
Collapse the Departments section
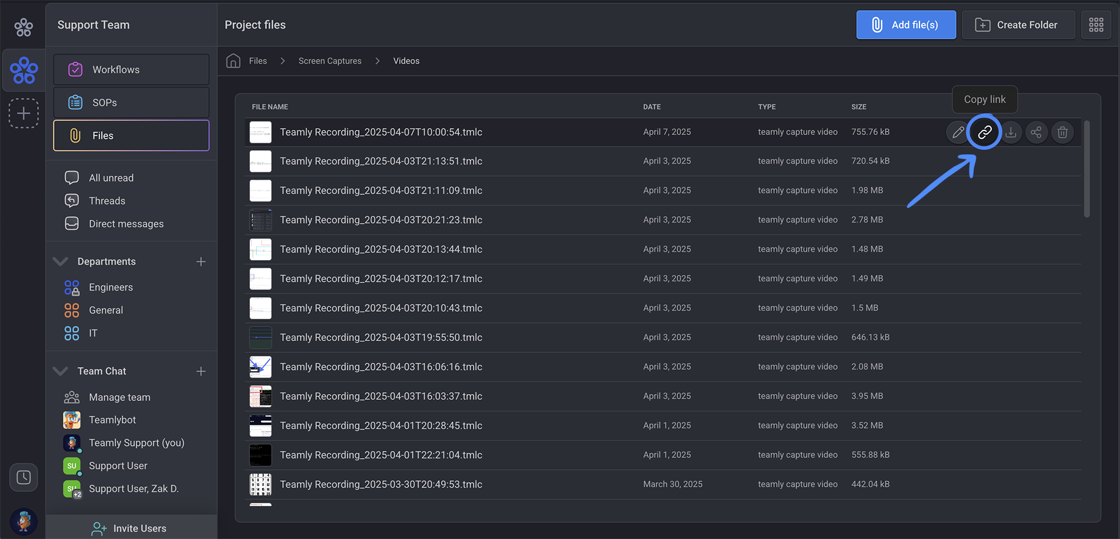61,261
